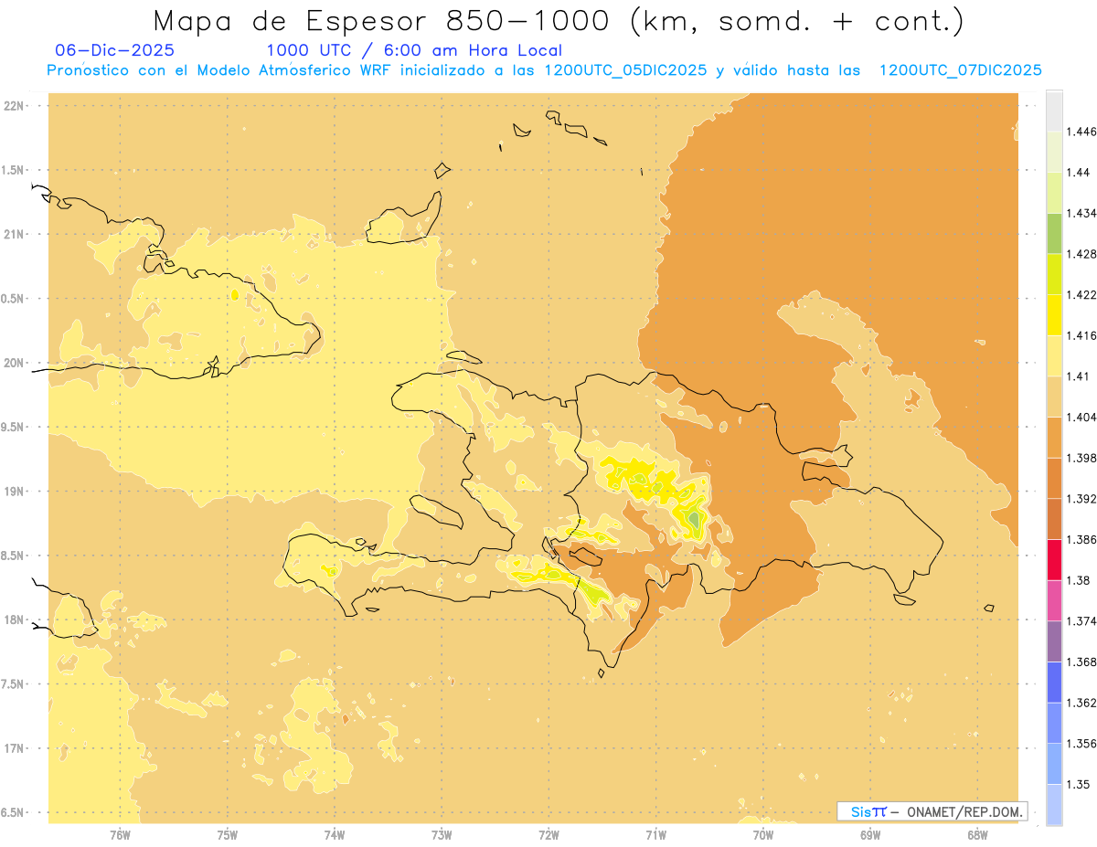Pick the pink legend swatch below 1.38
This screenshot has height=847, width=1097.
(x=1054, y=600)
